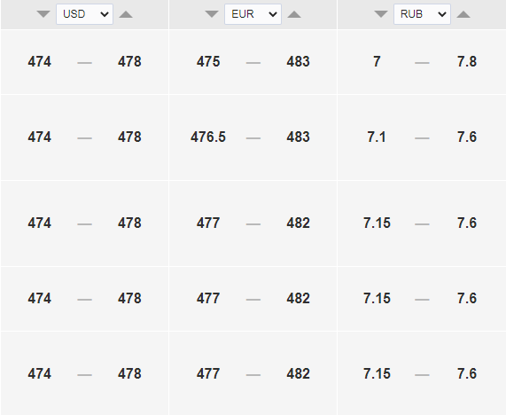Screen dimensions: 506x415
Task: Click the first row EUR sell rate 483
Action: pos(298,61)
